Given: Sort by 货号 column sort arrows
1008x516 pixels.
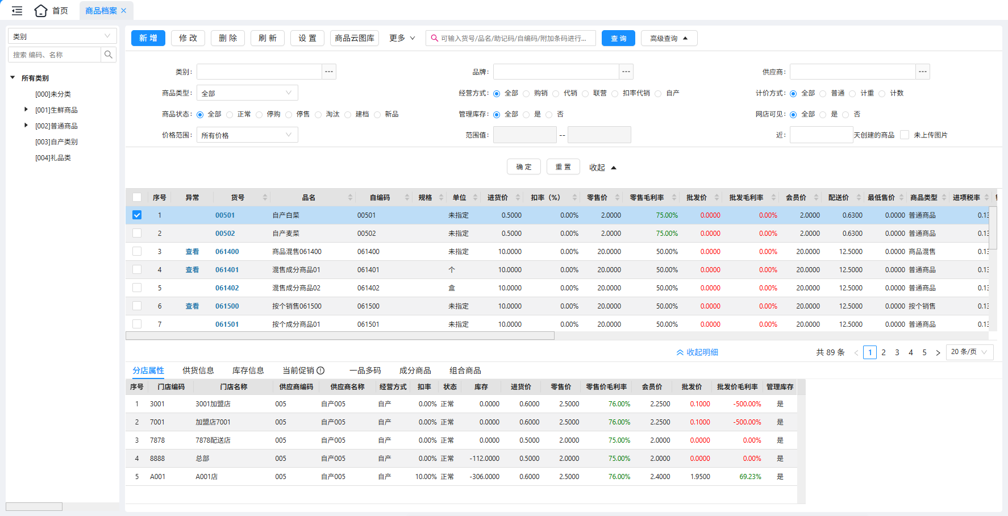Looking at the screenshot, I should 265,197.
